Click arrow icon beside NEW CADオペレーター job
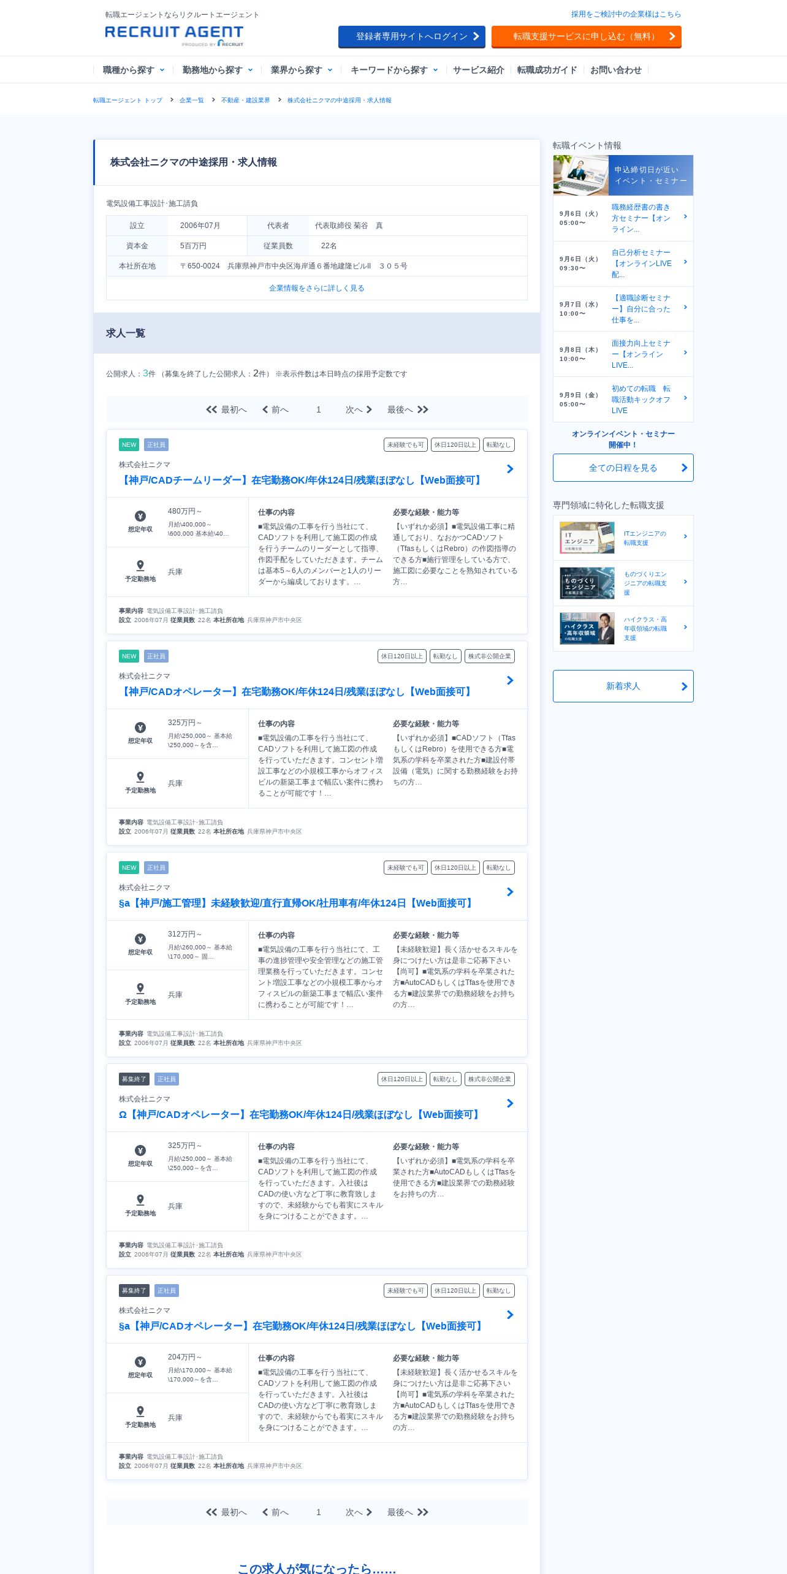This screenshot has height=1574, width=787. click(x=510, y=680)
